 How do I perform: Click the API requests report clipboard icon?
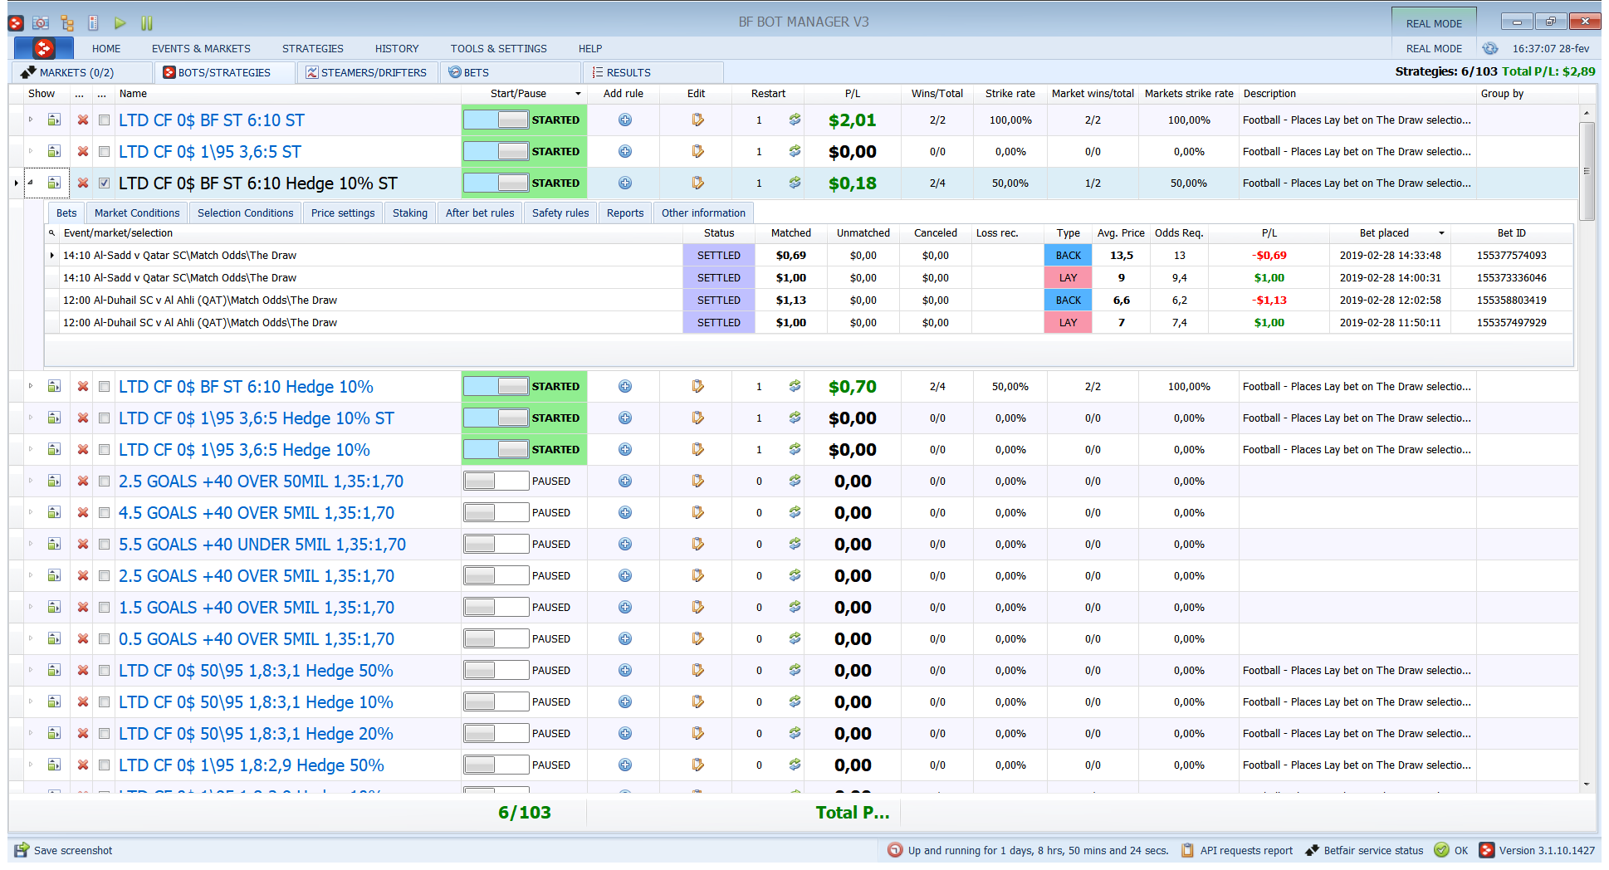[1187, 850]
